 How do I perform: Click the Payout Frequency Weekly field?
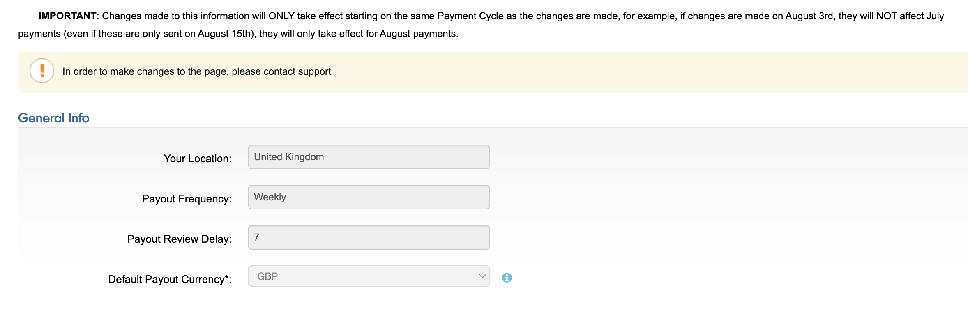point(369,197)
